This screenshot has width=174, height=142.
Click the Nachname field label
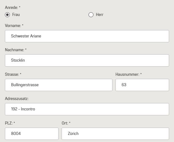click(x=14, y=50)
